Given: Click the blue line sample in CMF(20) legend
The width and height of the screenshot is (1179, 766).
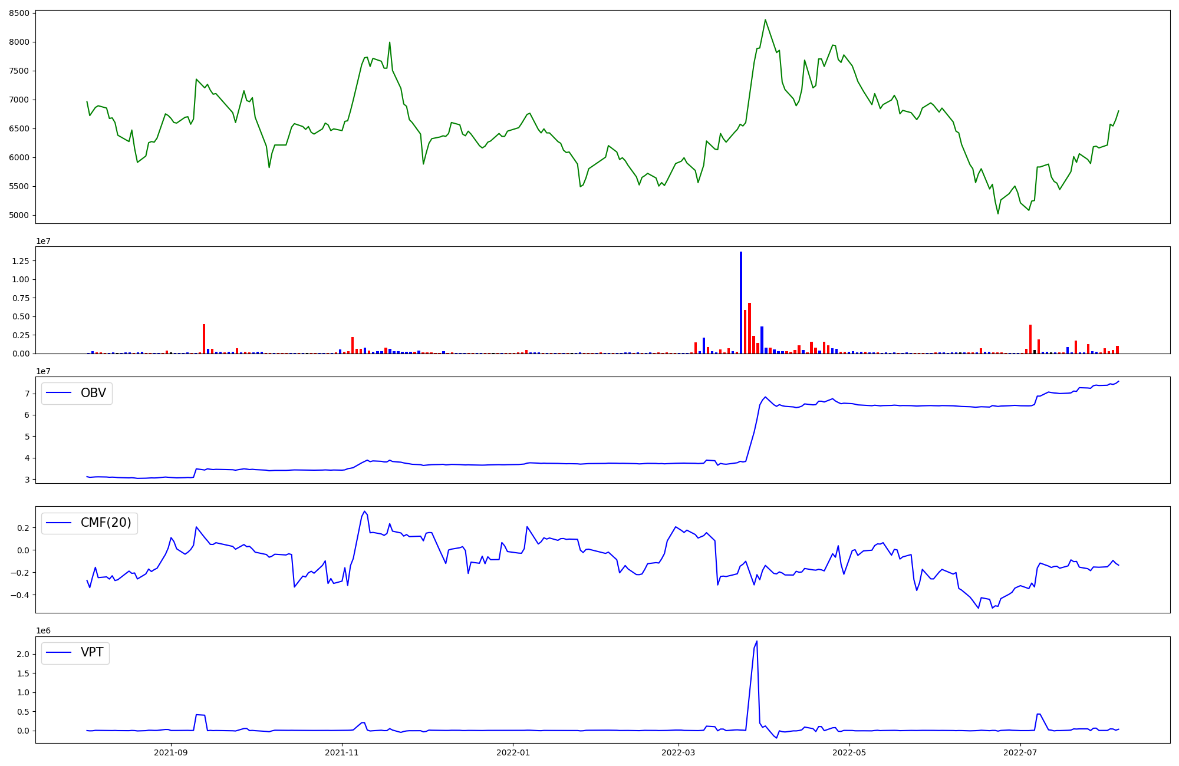Looking at the screenshot, I should [58, 523].
